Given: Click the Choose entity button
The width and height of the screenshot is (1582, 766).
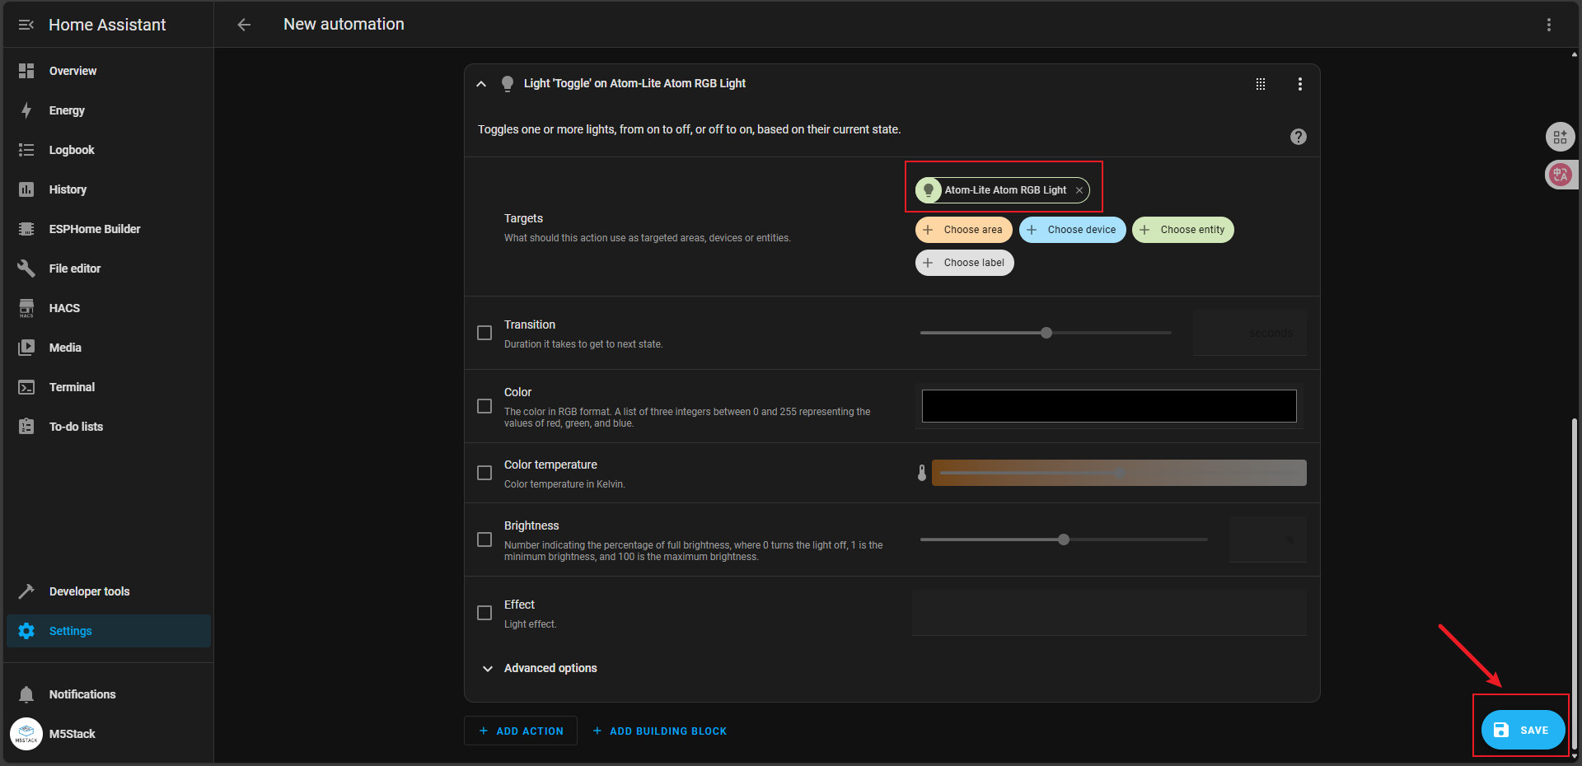Looking at the screenshot, I should coord(1182,230).
